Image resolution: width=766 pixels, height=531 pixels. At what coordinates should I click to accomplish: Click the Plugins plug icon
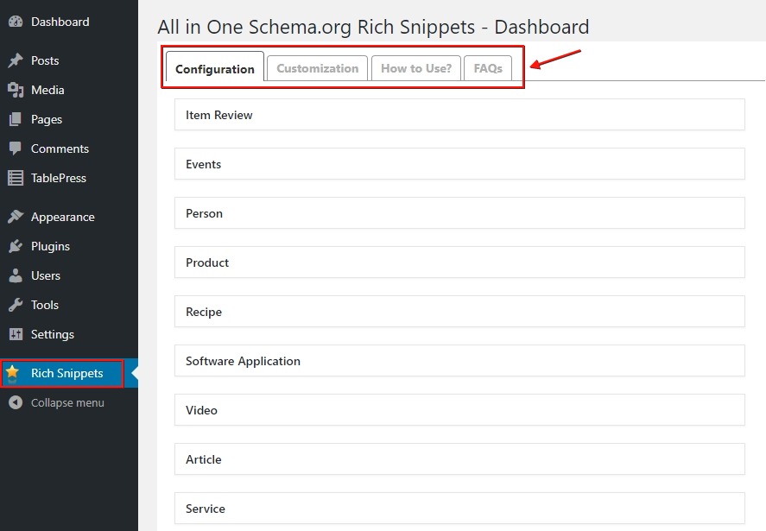[17, 246]
